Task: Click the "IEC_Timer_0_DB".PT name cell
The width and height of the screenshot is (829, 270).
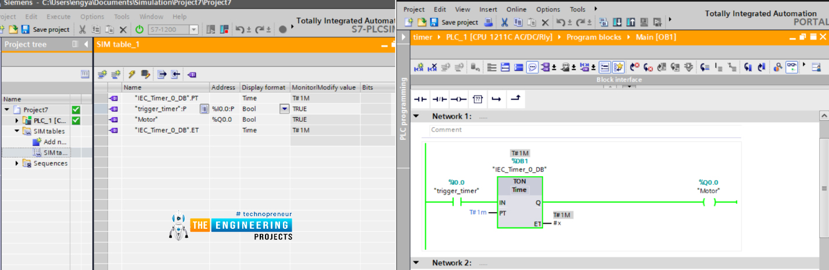Action: [166, 98]
